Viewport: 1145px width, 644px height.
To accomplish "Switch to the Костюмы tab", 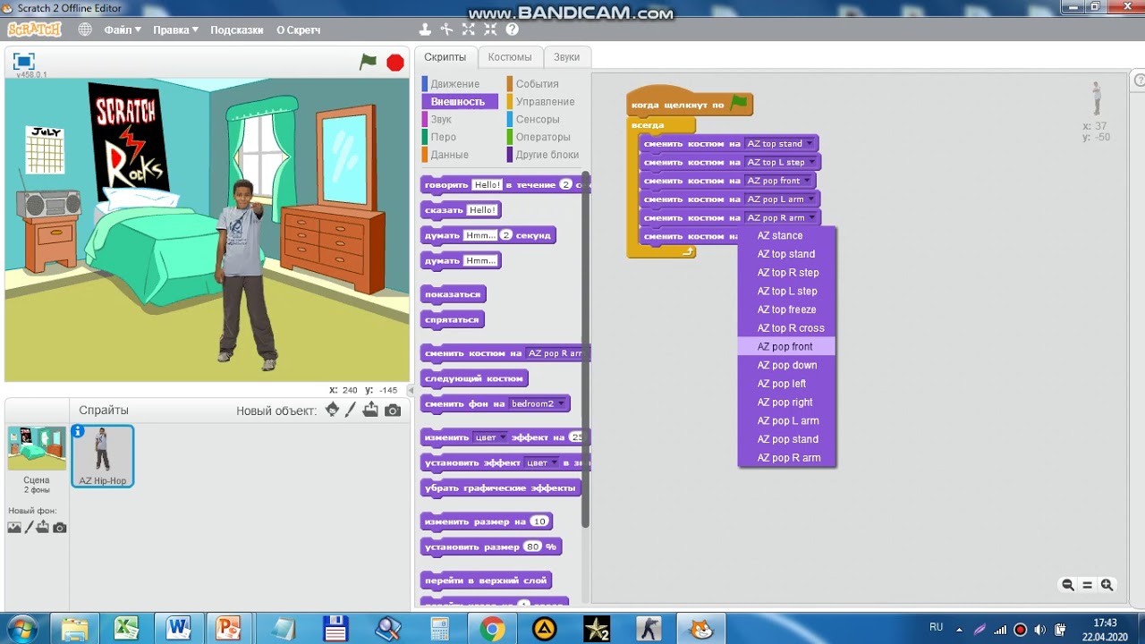I will (x=510, y=57).
